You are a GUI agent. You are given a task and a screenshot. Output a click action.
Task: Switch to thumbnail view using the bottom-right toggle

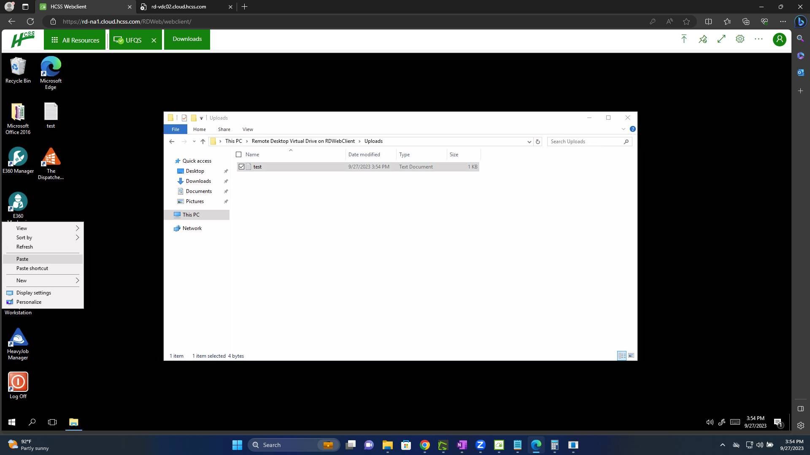(631, 356)
